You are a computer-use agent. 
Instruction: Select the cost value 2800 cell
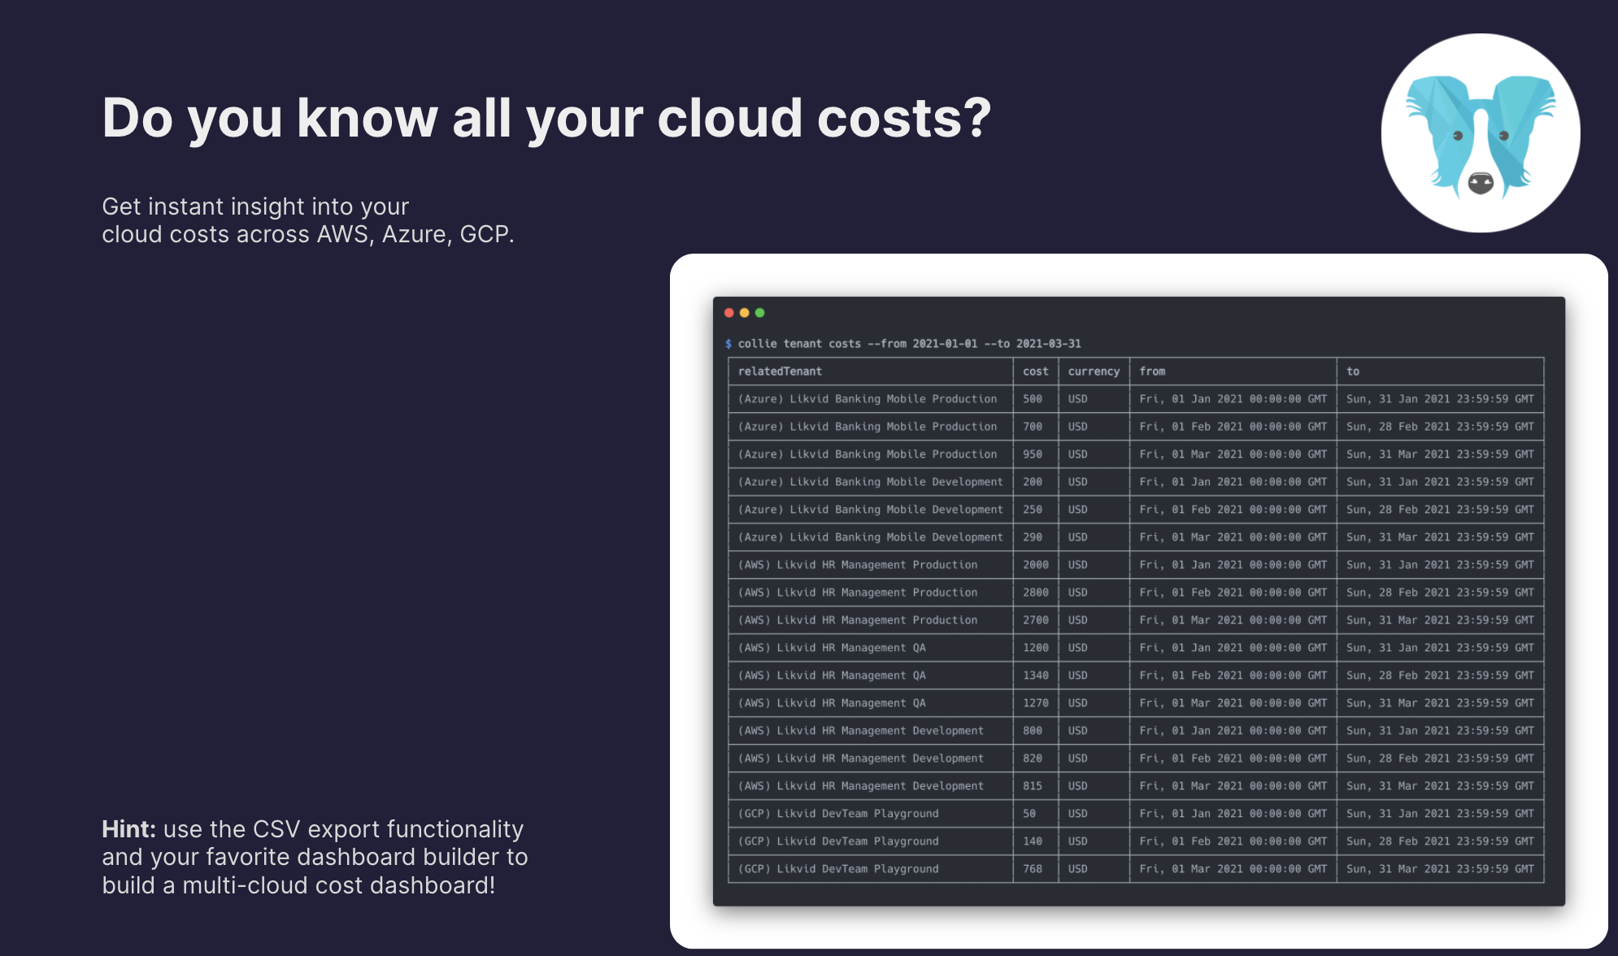[1035, 593]
